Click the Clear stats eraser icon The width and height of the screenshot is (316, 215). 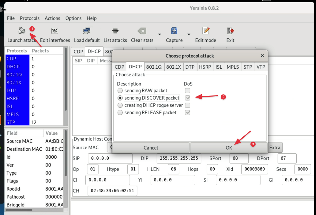tap(142, 31)
